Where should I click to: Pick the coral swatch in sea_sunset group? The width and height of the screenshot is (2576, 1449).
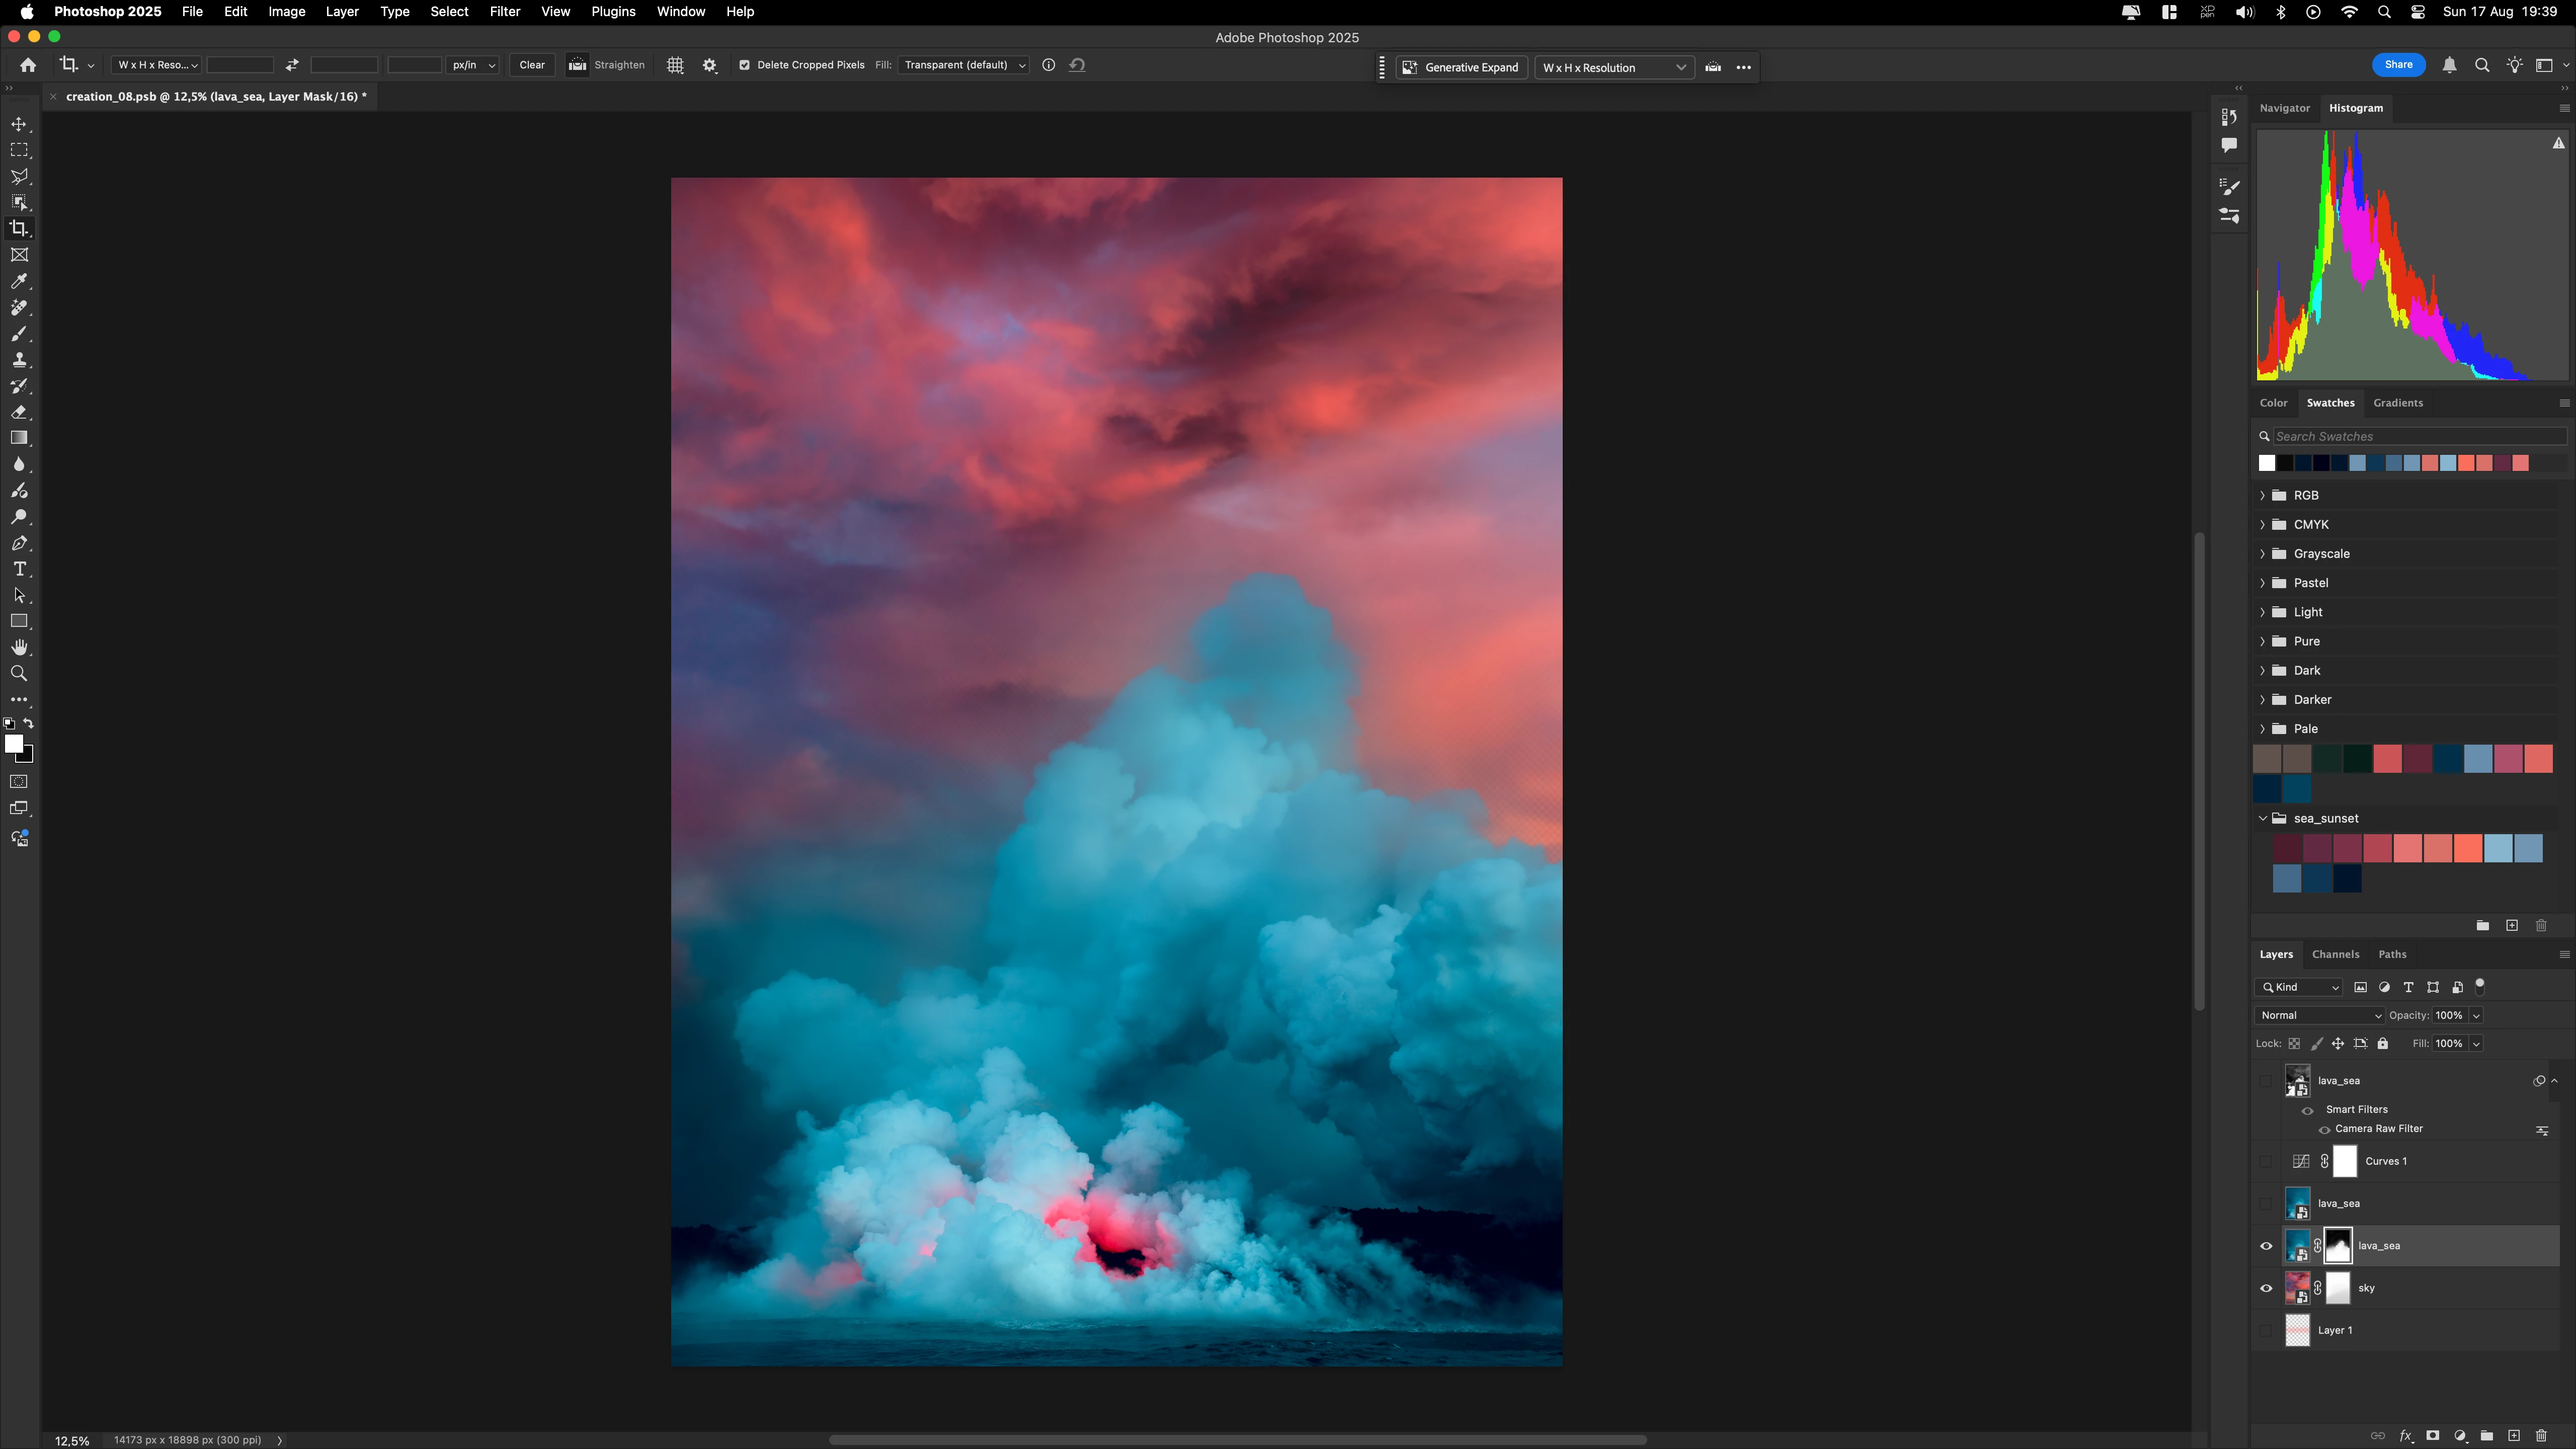(x=2467, y=849)
